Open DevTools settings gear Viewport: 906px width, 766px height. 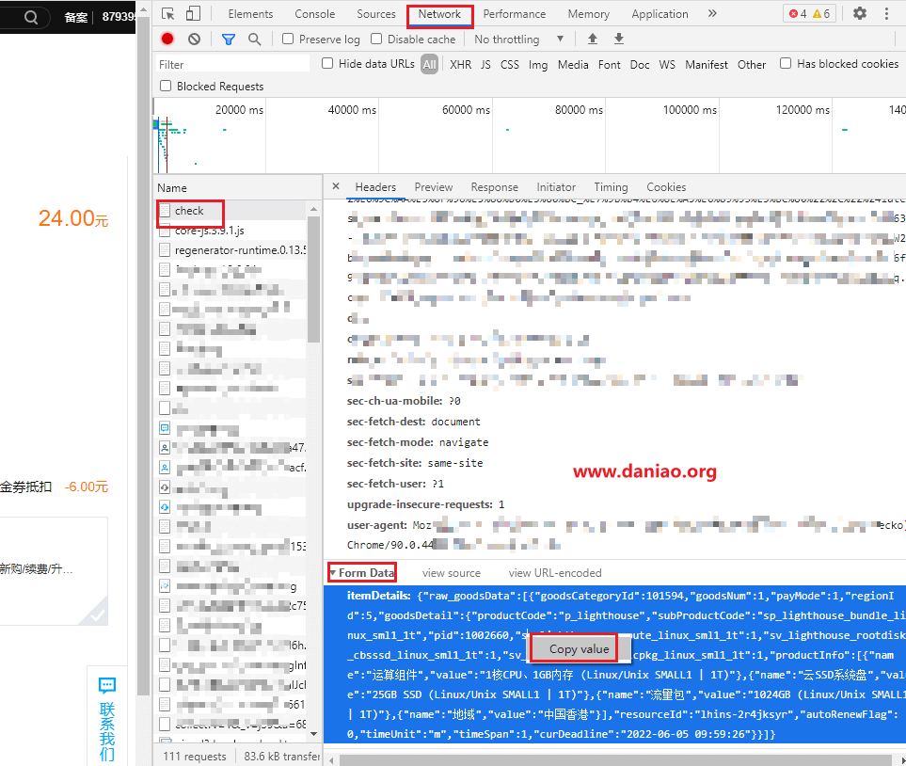(860, 14)
